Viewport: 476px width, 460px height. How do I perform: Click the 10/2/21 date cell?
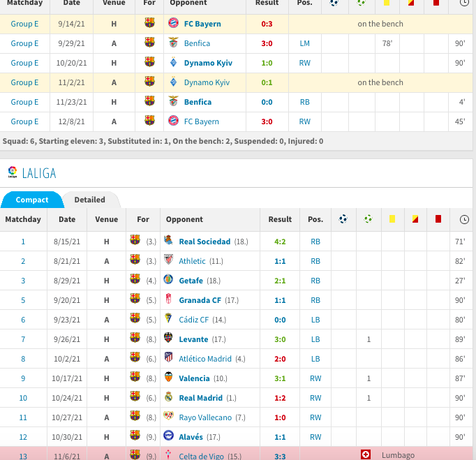[67, 359]
